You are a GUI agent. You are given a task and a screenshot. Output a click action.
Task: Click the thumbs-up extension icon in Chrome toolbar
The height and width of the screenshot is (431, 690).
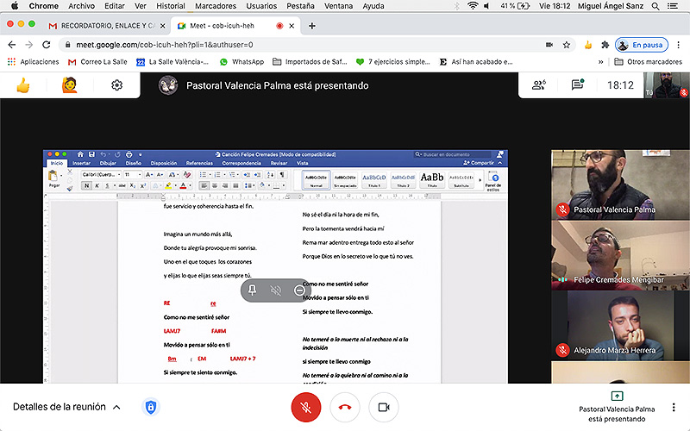588,45
